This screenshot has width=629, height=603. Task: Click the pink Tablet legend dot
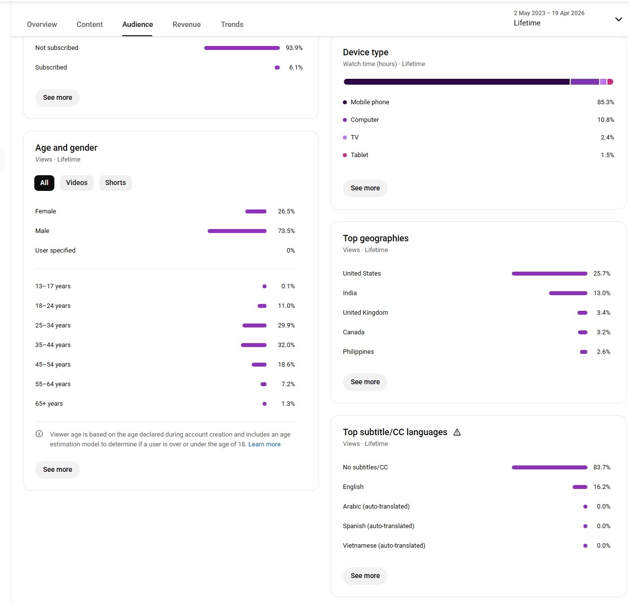coord(345,155)
